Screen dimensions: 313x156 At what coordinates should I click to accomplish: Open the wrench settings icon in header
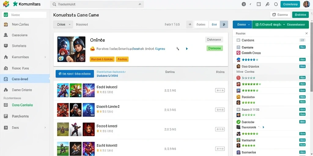(267, 4)
